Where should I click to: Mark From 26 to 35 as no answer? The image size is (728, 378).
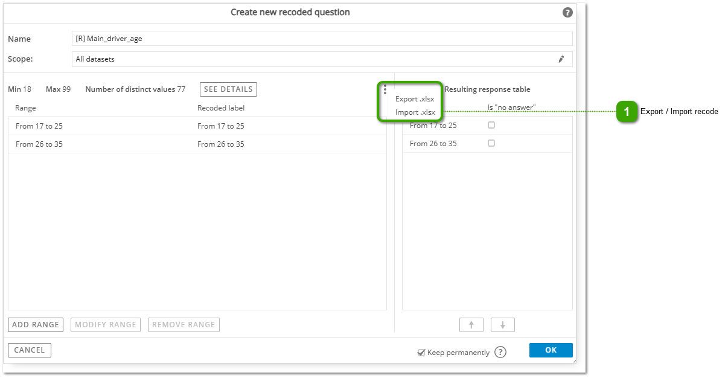tap(491, 143)
